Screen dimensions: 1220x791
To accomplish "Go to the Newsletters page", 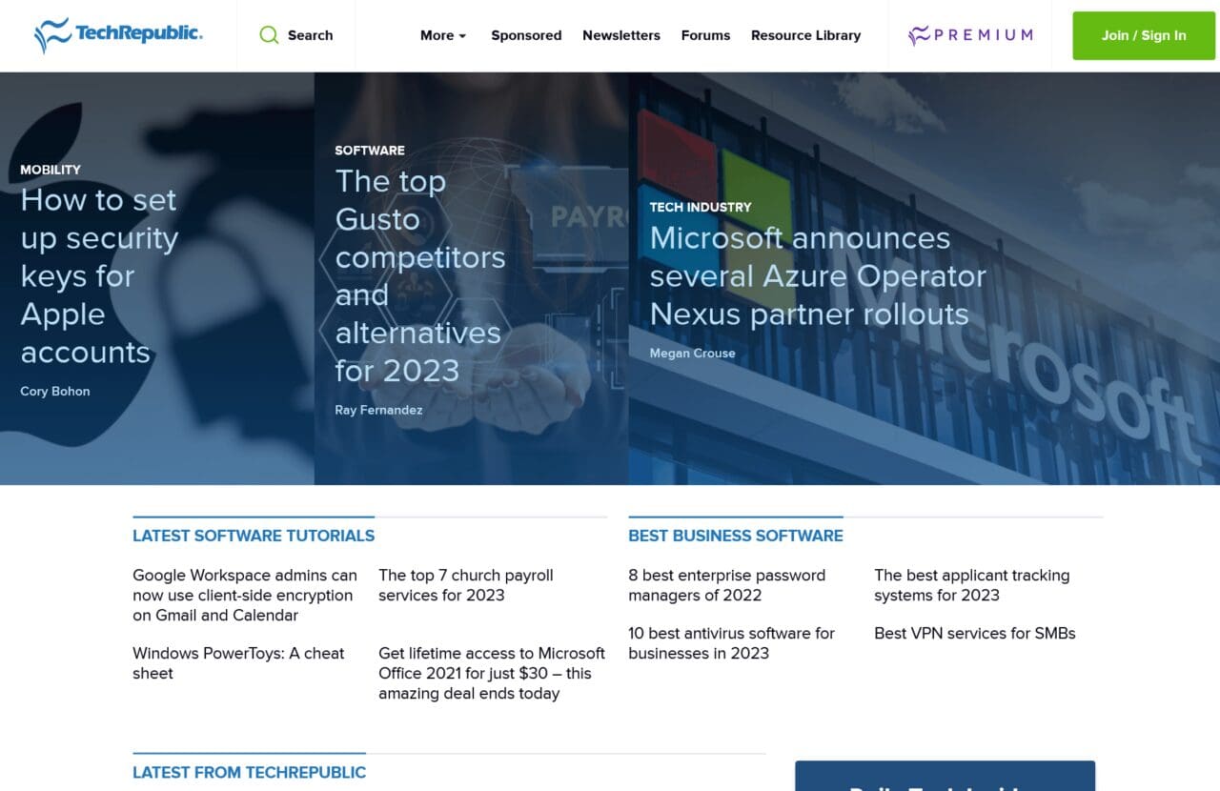I will click(x=621, y=35).
